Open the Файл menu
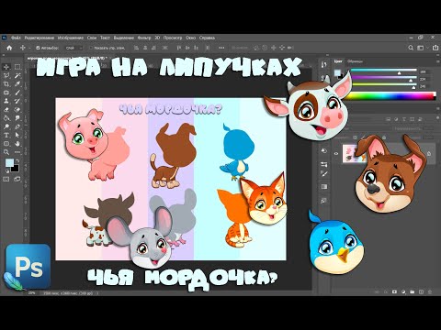441x330 pixels. 16,38
